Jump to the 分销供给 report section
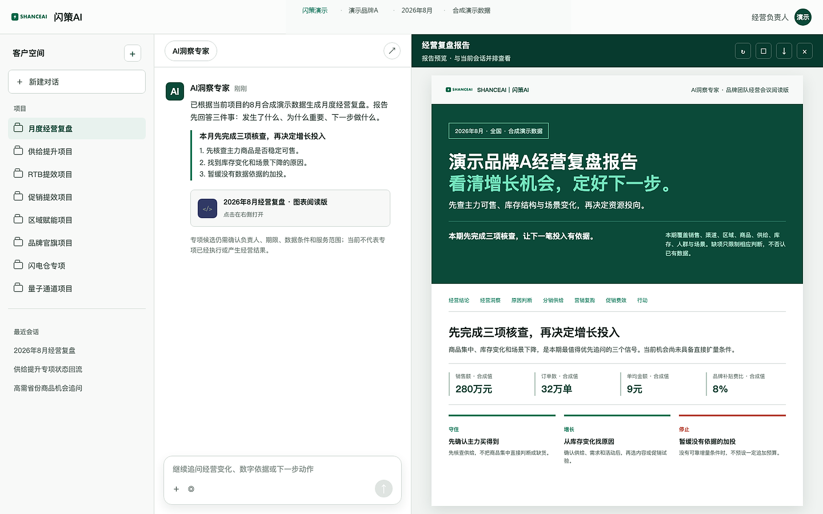823x514 pixels. click(553, 300)
